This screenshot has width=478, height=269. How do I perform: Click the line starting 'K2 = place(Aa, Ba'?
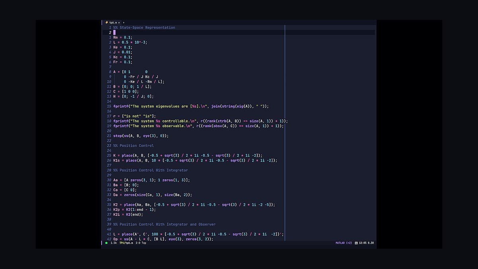coord(194,204)
